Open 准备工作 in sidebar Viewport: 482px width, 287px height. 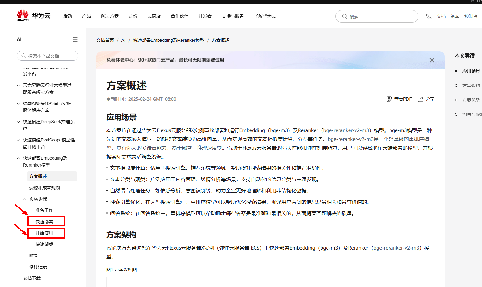tap(44, 210)
